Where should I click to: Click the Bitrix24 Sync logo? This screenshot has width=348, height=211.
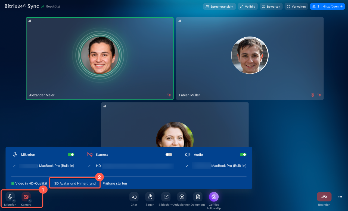tap(22, 6)
